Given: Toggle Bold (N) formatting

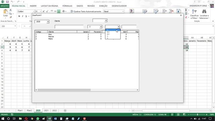Looking at the screenshot, I should coord(19,16).
